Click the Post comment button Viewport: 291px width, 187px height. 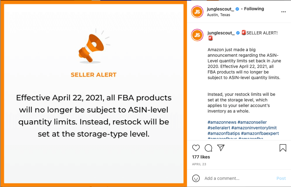[281, 178]
